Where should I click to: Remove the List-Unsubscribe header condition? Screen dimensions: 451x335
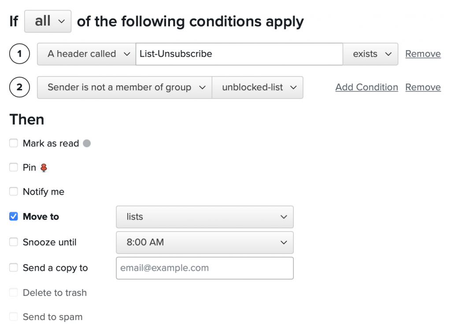tap(423, 54)
